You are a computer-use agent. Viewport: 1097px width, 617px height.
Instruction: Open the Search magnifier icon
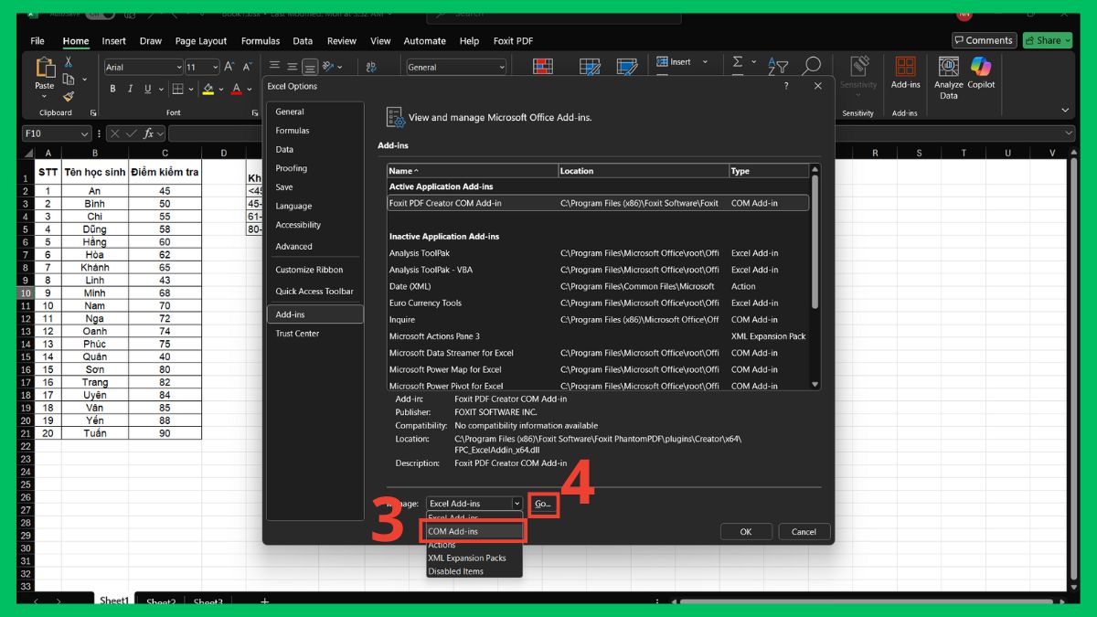tap(812, 65)
